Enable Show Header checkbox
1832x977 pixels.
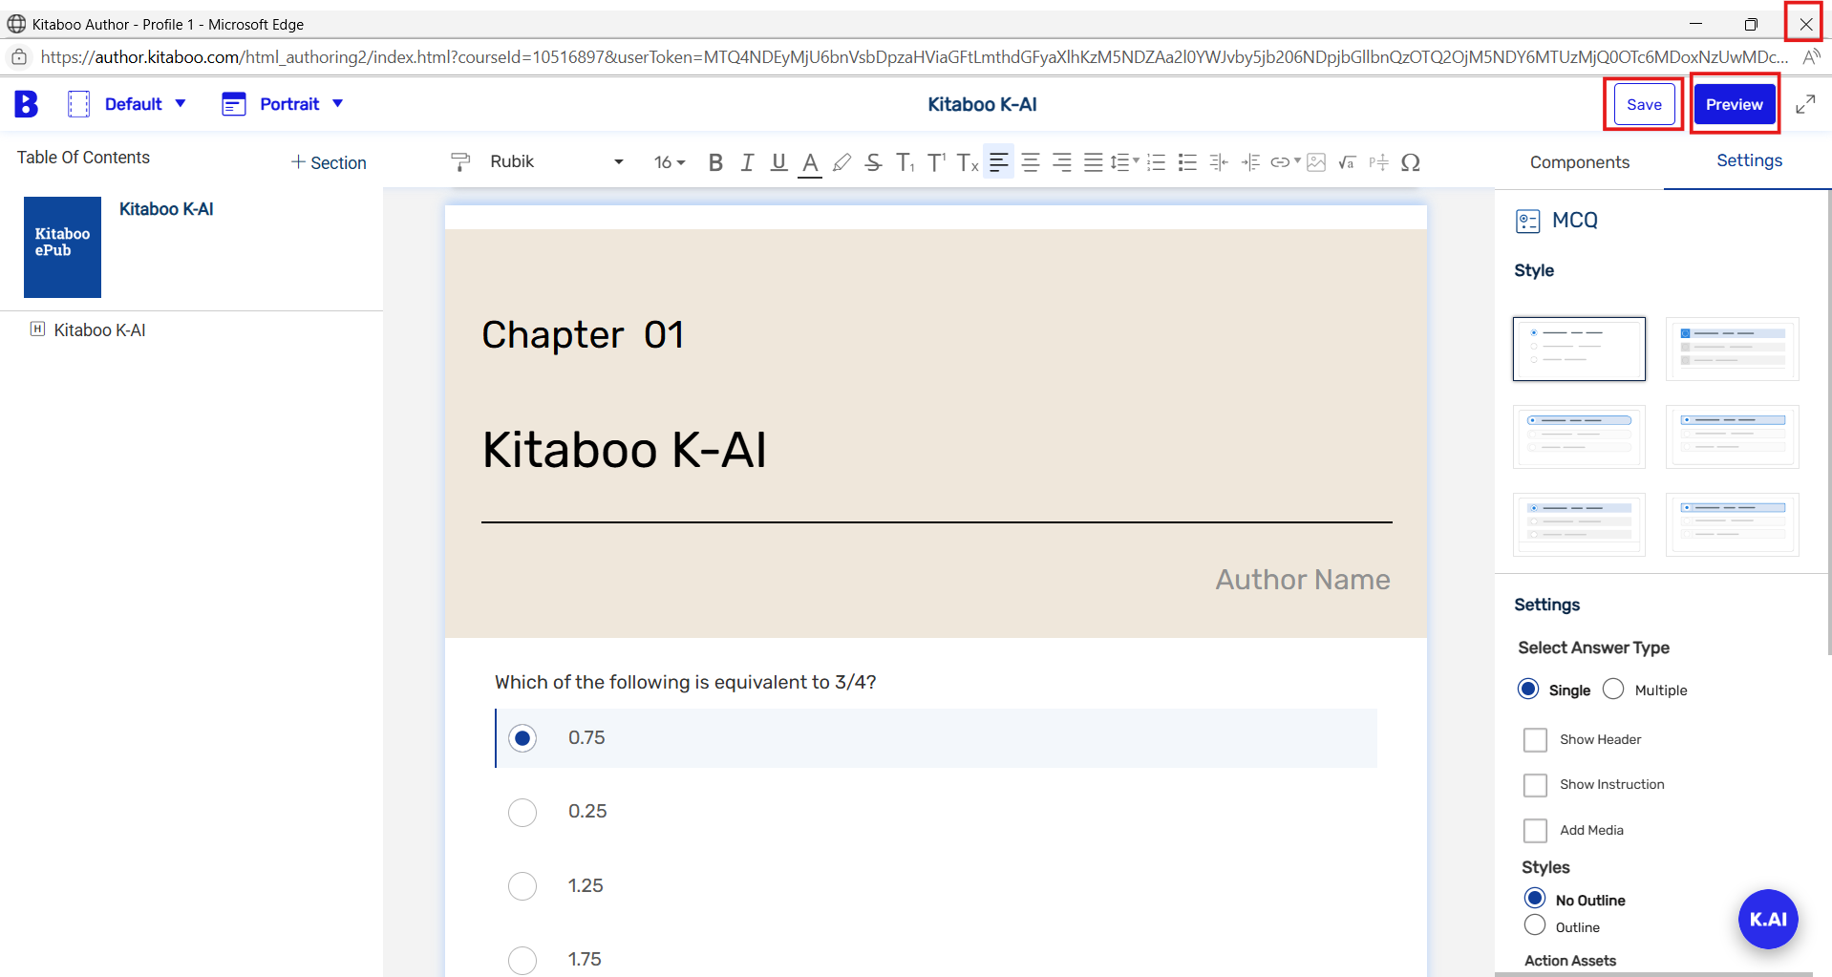(1535, 740)
